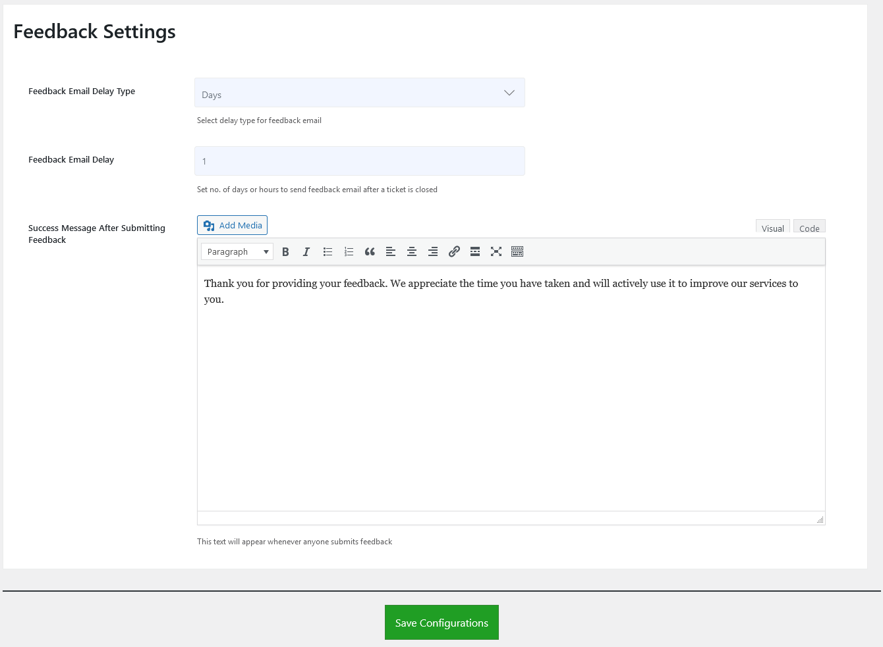Align text right in the editor
This screenshot has height=647, width=883.
[x=433, y=251]
